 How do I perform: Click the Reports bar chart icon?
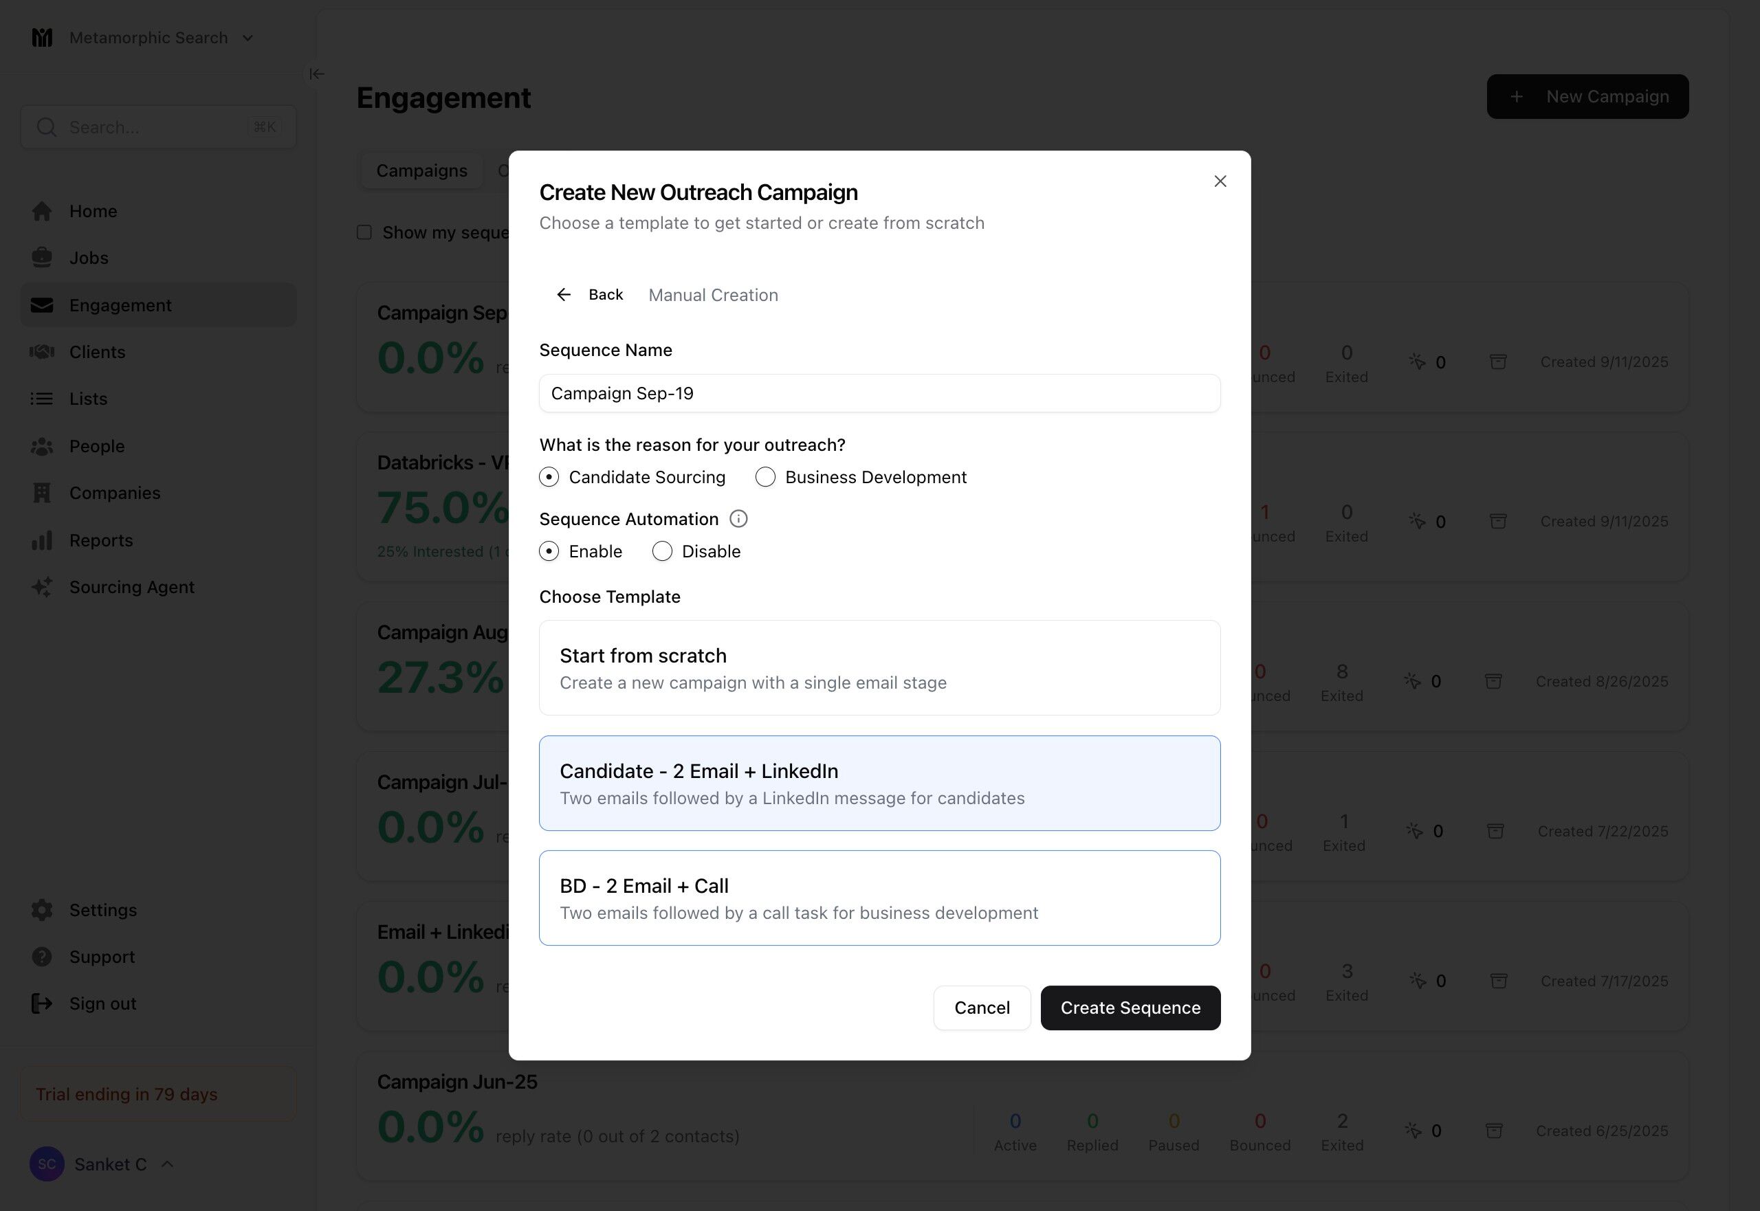(42, 540)
